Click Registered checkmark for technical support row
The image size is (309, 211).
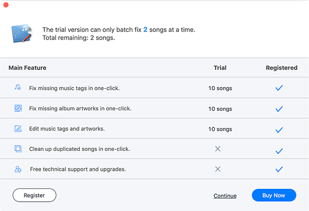coord(279,169)
